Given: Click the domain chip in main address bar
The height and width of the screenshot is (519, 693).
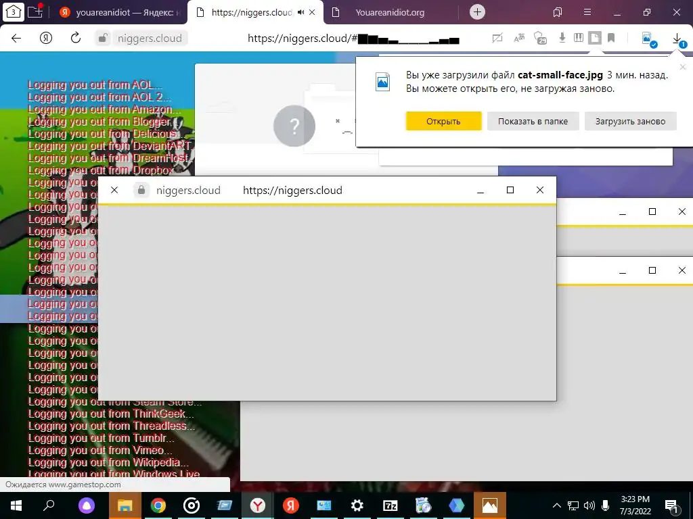Looking at the screenshot, I should [x=150, y=39].
